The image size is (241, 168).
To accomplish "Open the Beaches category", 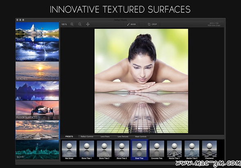I will click(37, 71).
